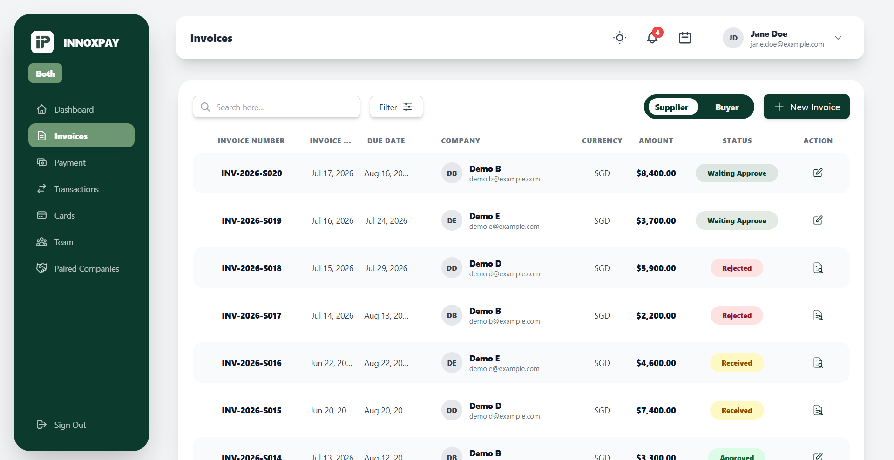Image resolution: width=894 pixels, height=460 pixels.
Task: View details of invoice INV-2026-S017
Action: (x=818, y=315)
